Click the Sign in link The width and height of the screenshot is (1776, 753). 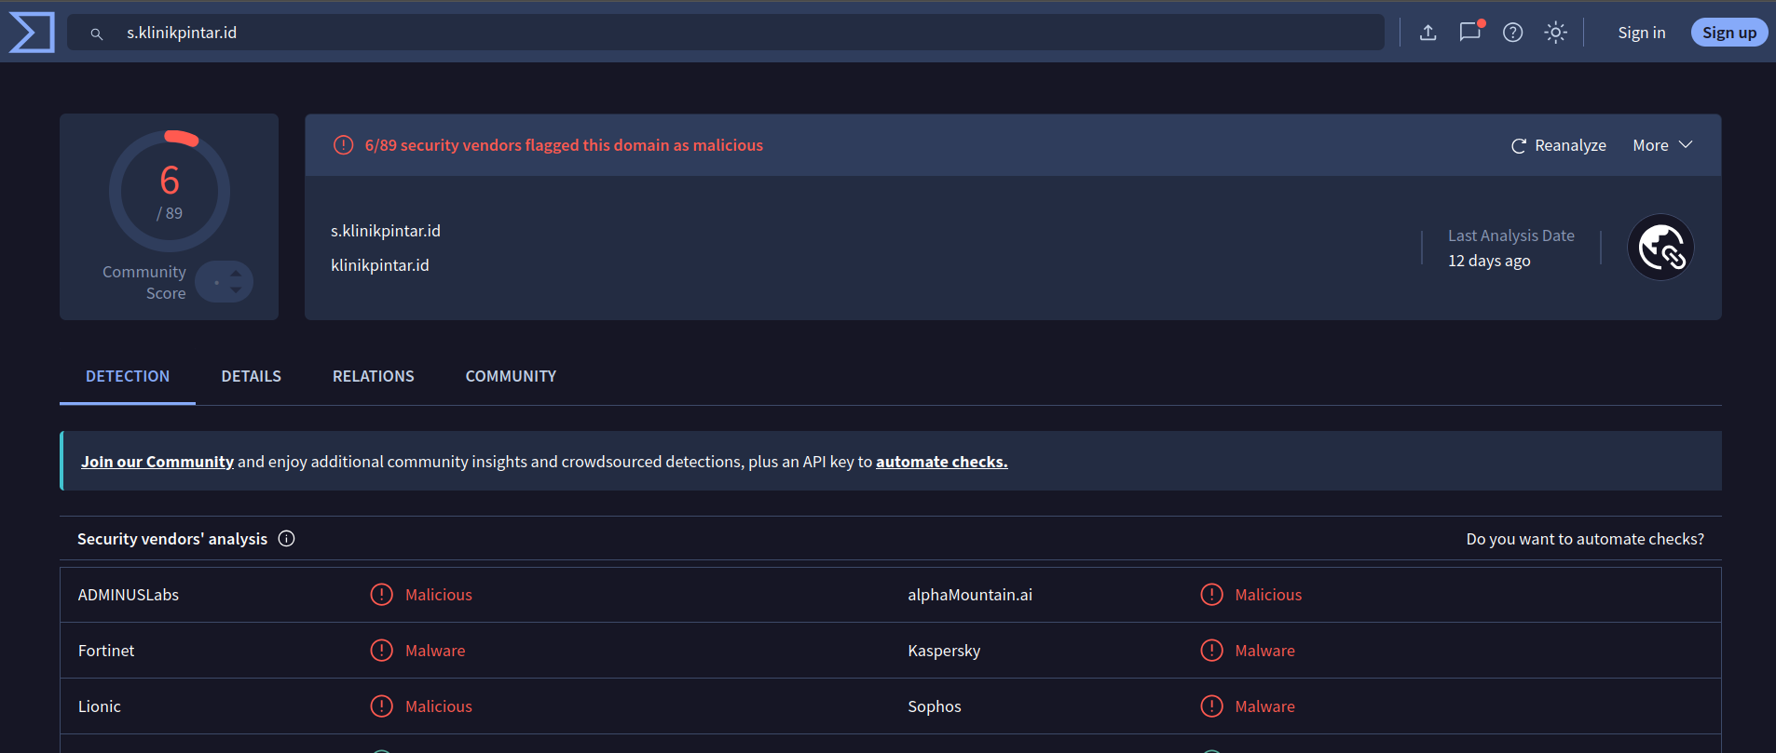[1642, 33]
